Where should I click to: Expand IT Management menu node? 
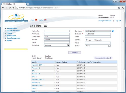(5, 28)
